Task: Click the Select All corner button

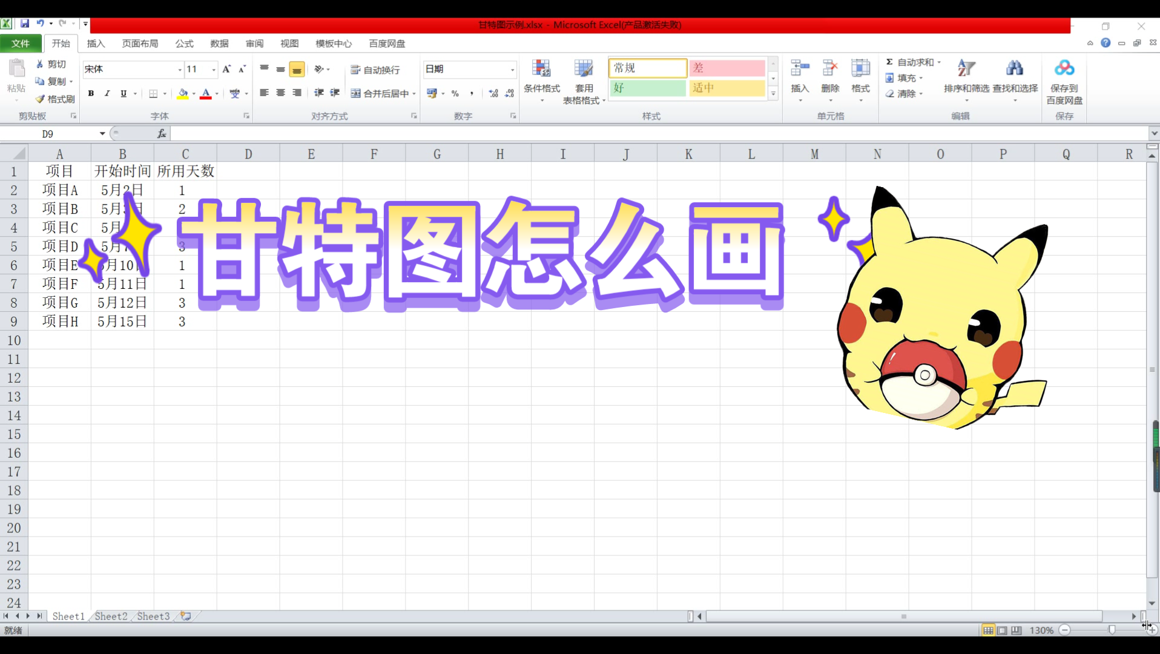Action: click(14, 154)
